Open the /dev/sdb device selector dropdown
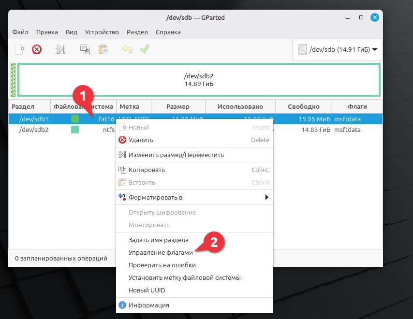Viewport: 413px width, 319px height. 338,49
